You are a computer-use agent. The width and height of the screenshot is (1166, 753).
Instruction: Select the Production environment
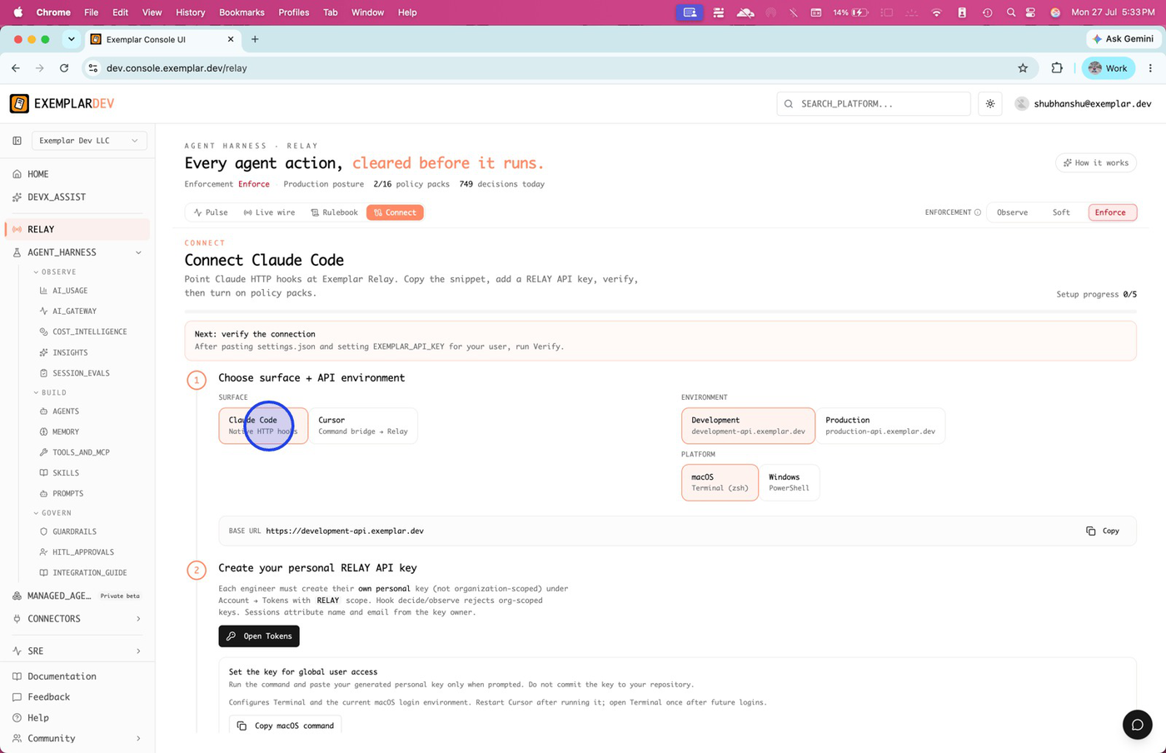point(880,426)
